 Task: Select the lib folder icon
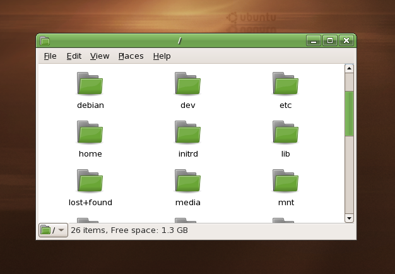(285, 132)
